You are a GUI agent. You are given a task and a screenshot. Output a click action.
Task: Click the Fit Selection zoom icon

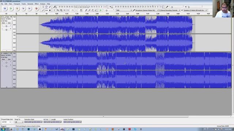pos(93,10)
